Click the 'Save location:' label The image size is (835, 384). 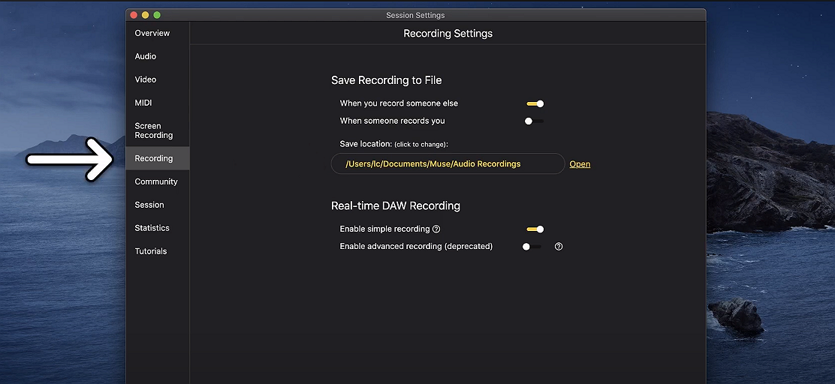[x=366, y=144]
